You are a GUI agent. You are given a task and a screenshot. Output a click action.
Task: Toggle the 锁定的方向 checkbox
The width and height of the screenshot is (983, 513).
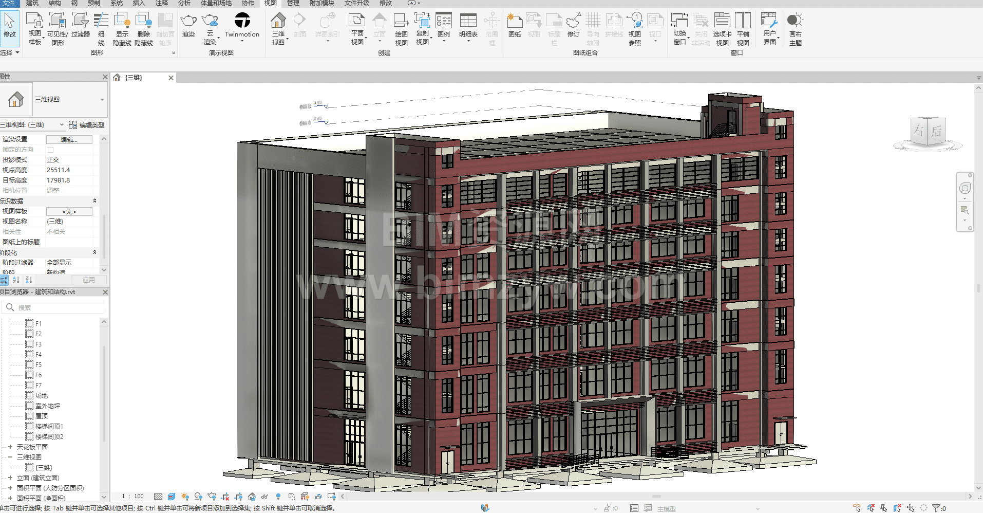click(x=50, y=150)
